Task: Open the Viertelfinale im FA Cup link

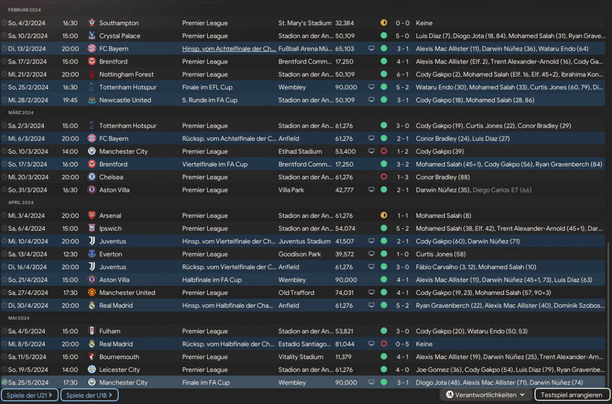Action: [215, 164]
